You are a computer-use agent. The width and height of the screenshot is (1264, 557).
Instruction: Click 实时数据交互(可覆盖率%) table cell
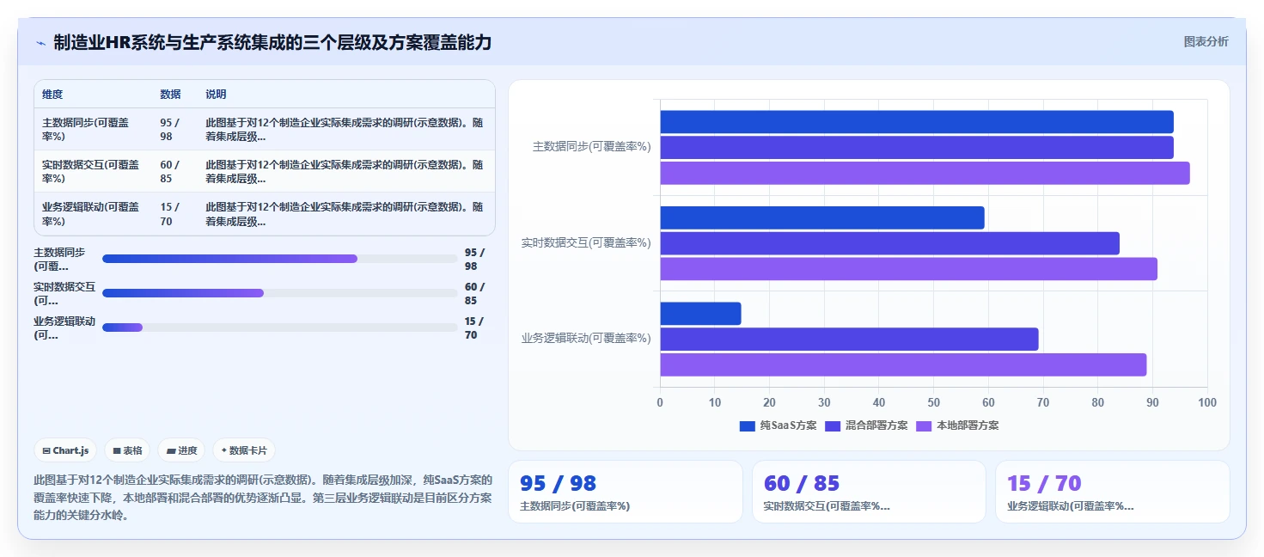coord(93,172)
